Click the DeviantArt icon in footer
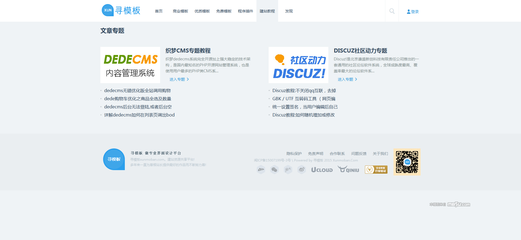This screenshot has height=240, width=521. tap(261, 170)
